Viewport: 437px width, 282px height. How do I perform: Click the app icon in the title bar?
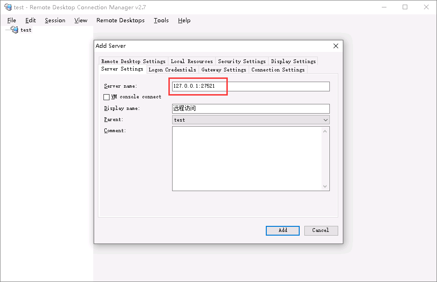8,7
